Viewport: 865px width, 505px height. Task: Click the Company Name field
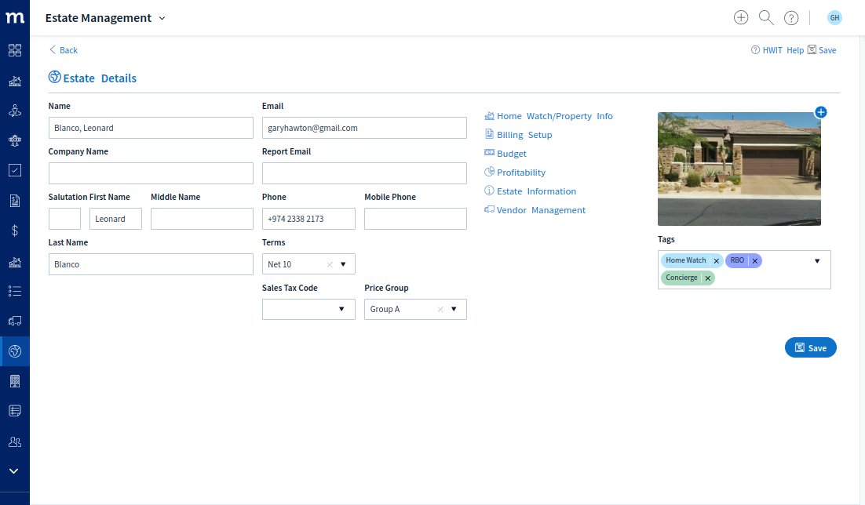click(x=151, y=173)
